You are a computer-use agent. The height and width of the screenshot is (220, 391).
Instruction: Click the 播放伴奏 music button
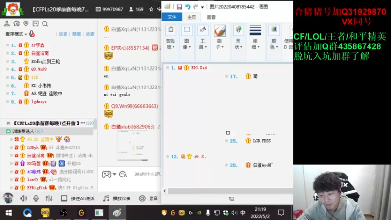pyautogui.click(x=117, y=198)
